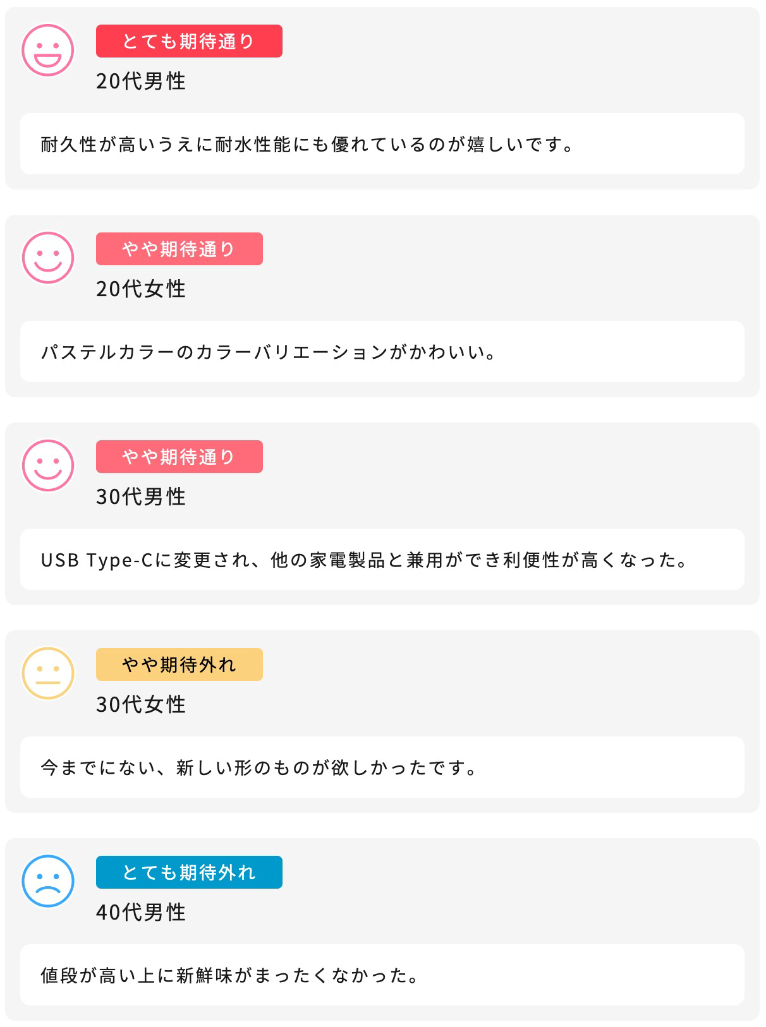The height and width of the screenshot is (1027, 766).
Task: Click the red とても期待通り badge
Action: click(189, 41)
